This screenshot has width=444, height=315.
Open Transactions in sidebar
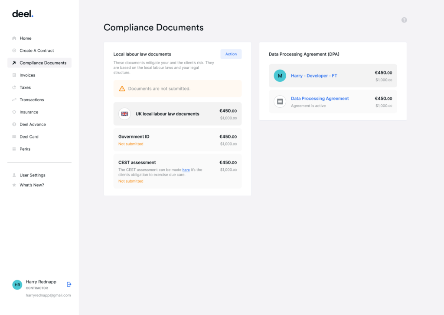(39, 100)
